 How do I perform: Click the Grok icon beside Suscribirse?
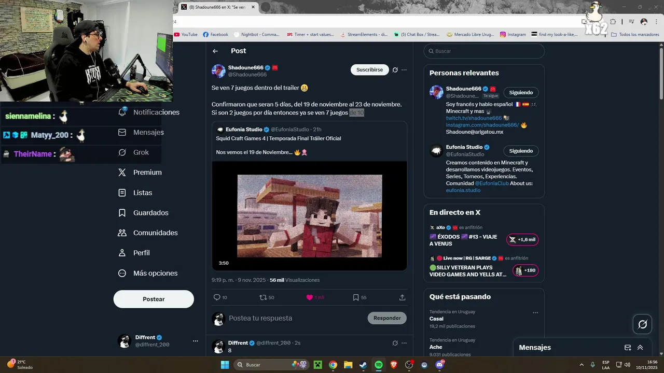pos(395,70)
